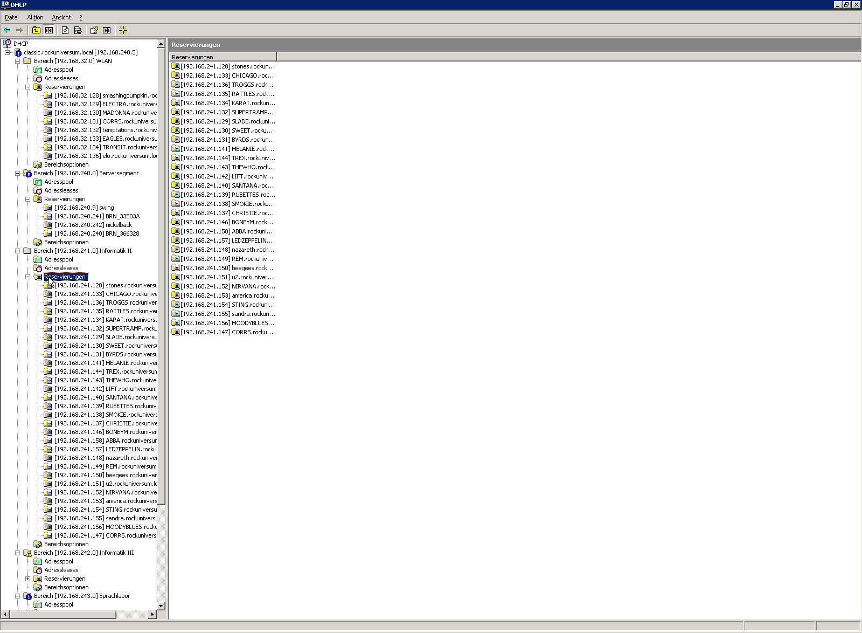Toggle the console tree show/hide icon
Viewport: 862px width, 633px height.
click(49, 30)
